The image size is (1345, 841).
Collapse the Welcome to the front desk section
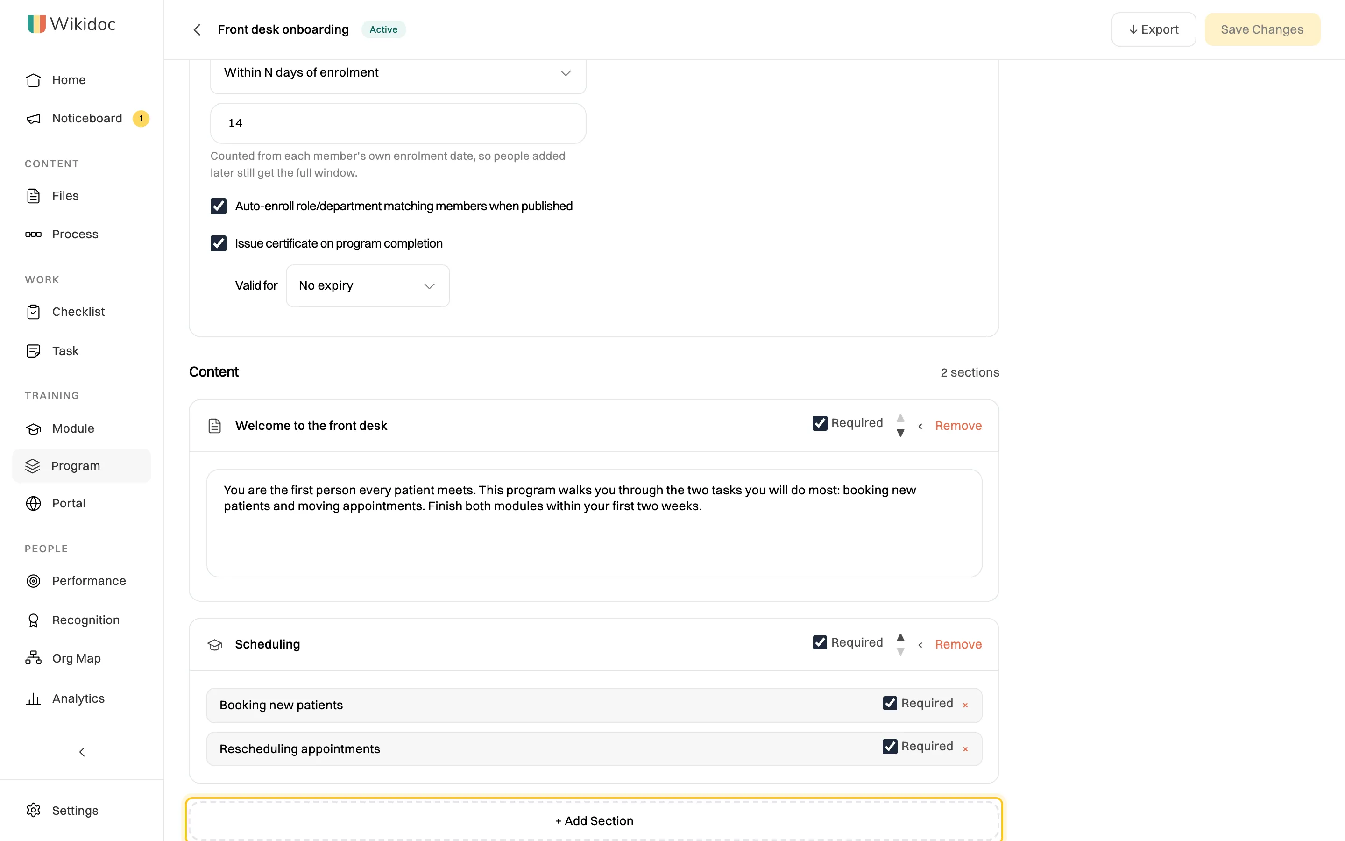pos(920,426)
